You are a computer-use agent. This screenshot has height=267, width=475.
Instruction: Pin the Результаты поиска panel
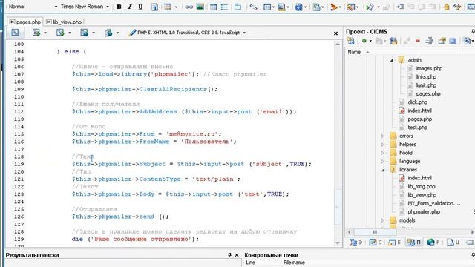point(229,255)
